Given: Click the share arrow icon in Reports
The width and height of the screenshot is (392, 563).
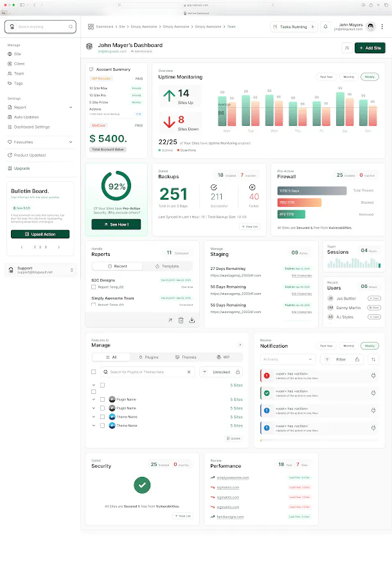Looking at the screenshot, I should 170,320.
